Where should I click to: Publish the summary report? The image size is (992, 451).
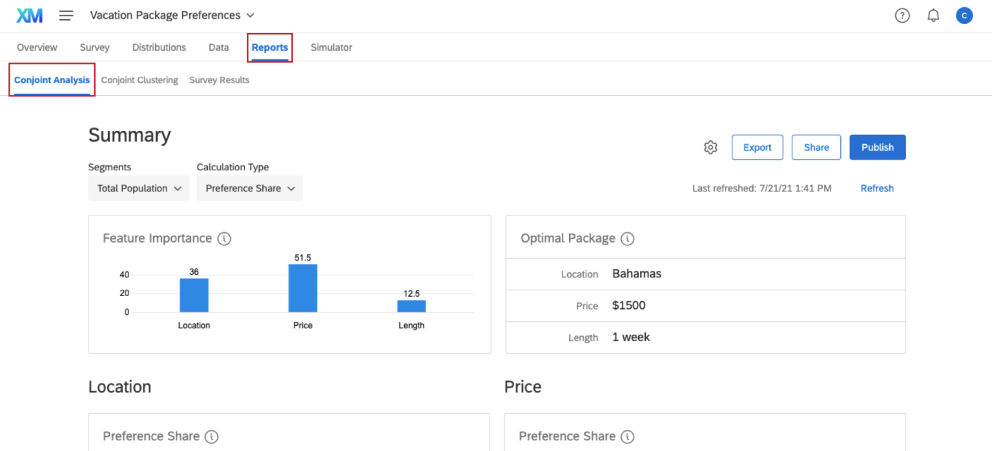click(877, 147)
